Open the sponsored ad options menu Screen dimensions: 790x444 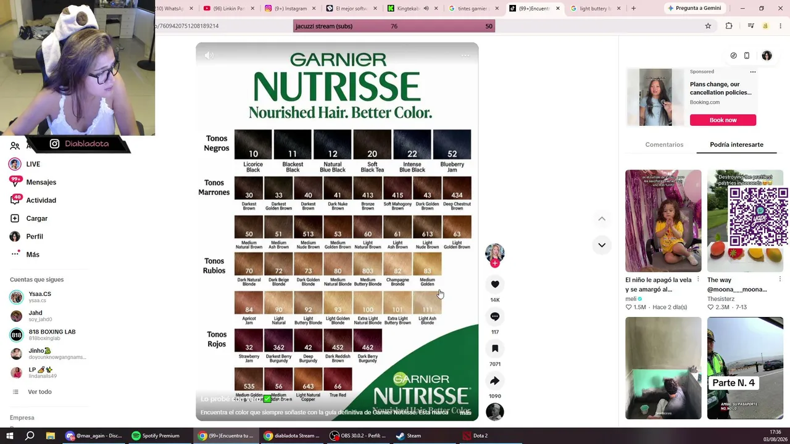point(753,72)
